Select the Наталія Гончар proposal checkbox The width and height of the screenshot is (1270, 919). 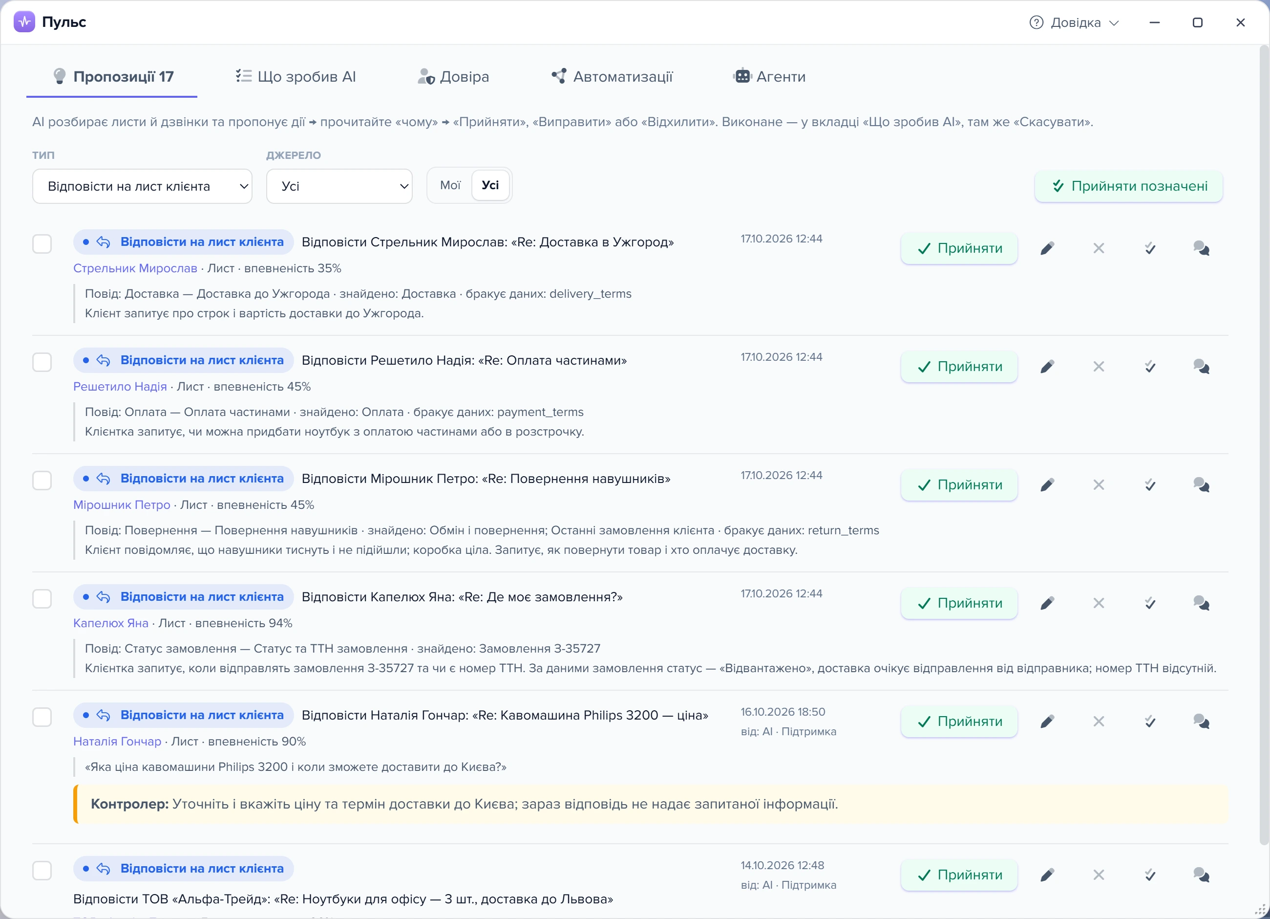(x=42, y=717)
